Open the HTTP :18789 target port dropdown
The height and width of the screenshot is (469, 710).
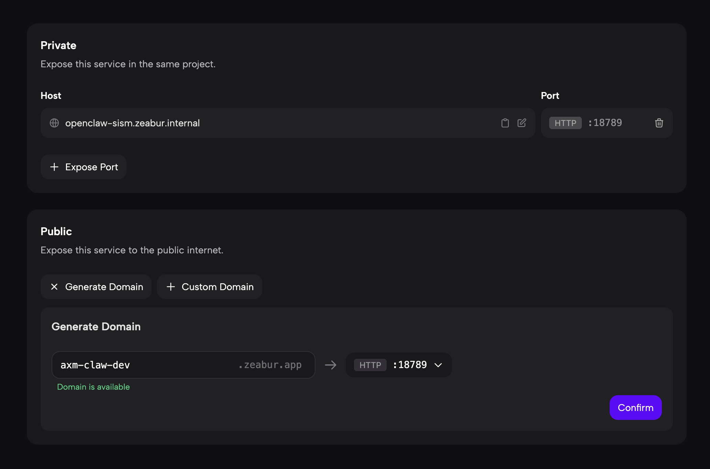[399, 365]
